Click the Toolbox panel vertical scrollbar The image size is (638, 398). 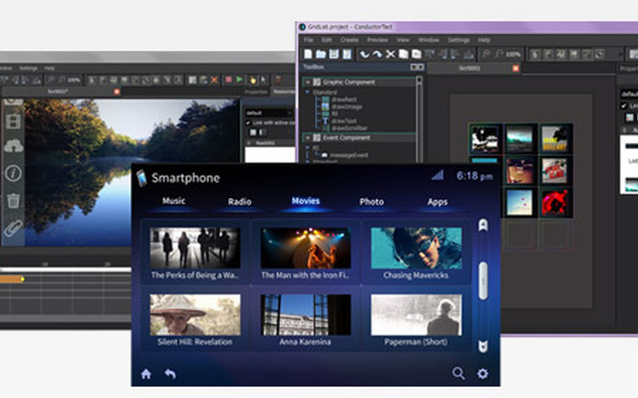point(419,118)
